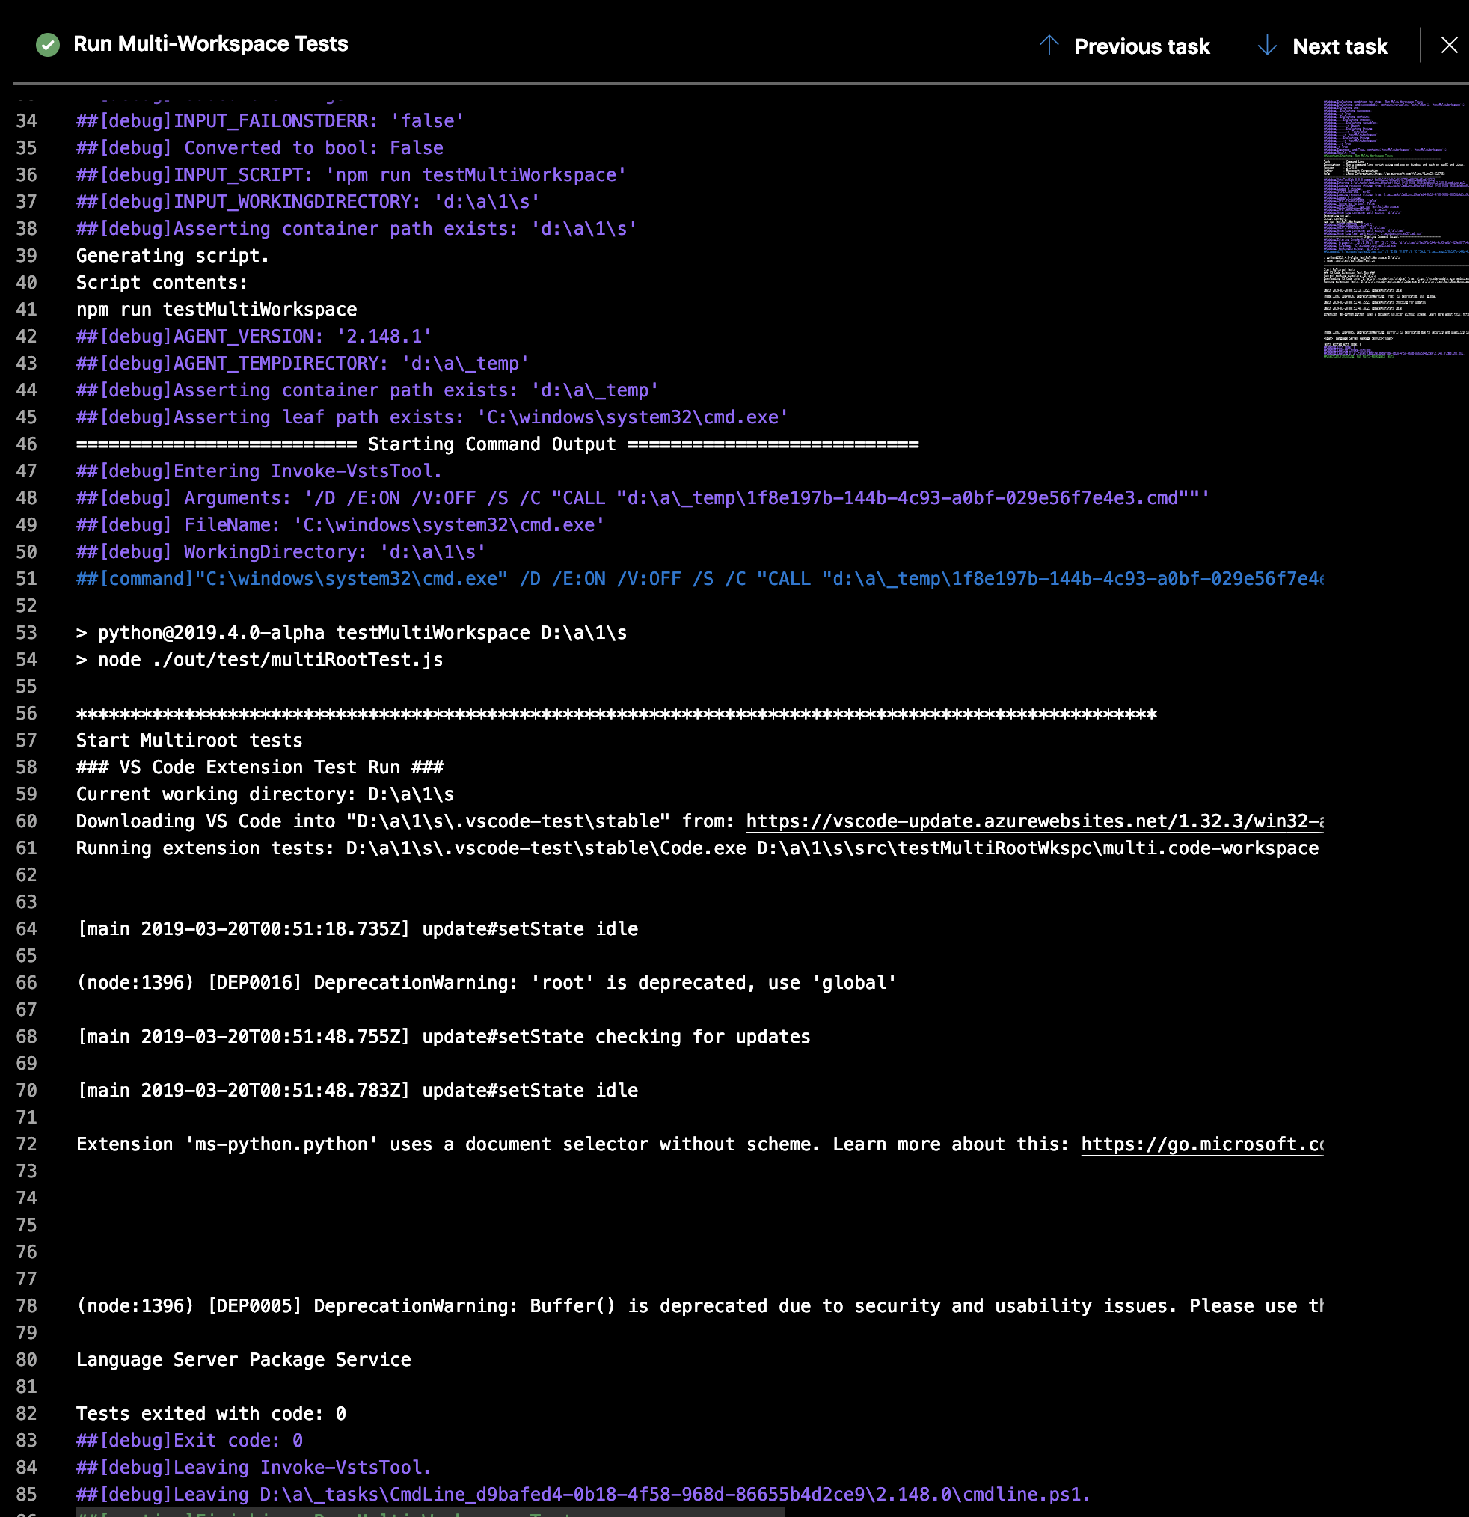Select line 58 VS Code Extension Test Run
This screenshot has width=1469, height=1517.
tap(260, 767)
